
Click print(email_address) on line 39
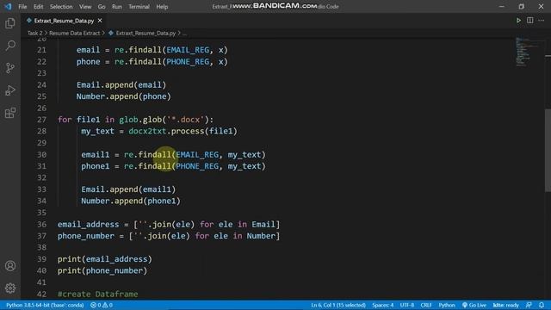click(x=105, y=259)
